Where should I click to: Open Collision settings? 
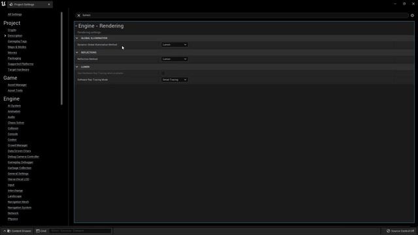(x=13, y=129)
